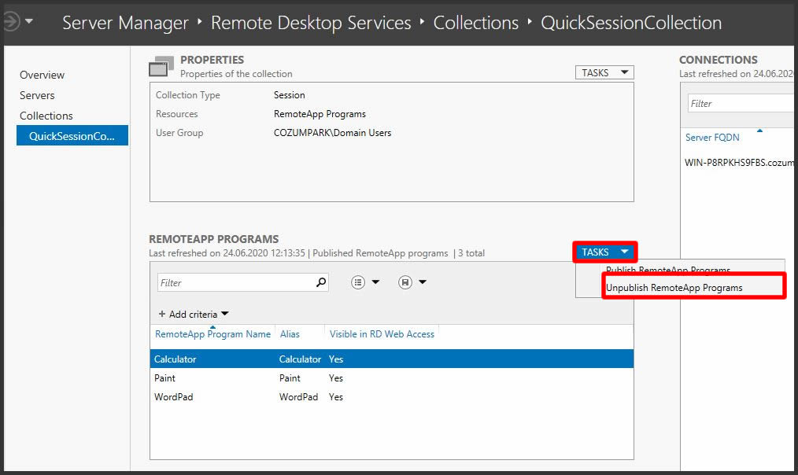This screenshot has height=475, width=798.
Task: Choose Publish RemoteApp Programs menu entry
Action: 667,269
